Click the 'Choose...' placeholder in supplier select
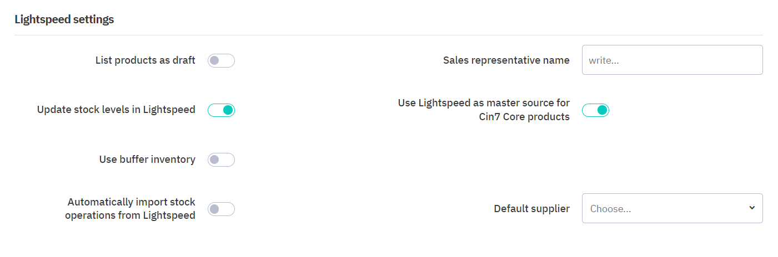The image size is (778, 257). pos(611,209)
